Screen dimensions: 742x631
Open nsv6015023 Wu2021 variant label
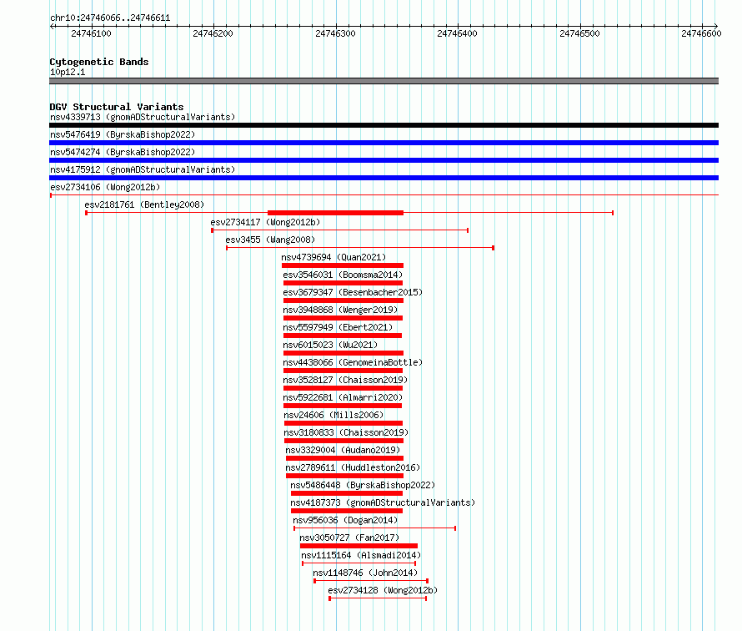330,345
